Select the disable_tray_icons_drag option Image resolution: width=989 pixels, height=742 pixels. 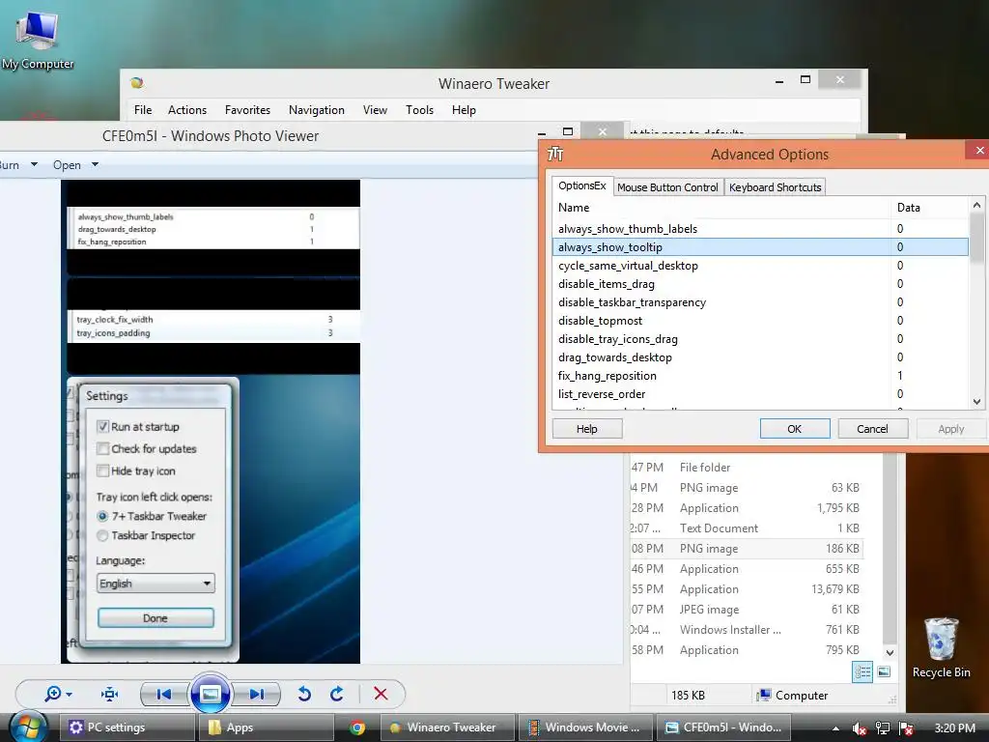[760, 338]
